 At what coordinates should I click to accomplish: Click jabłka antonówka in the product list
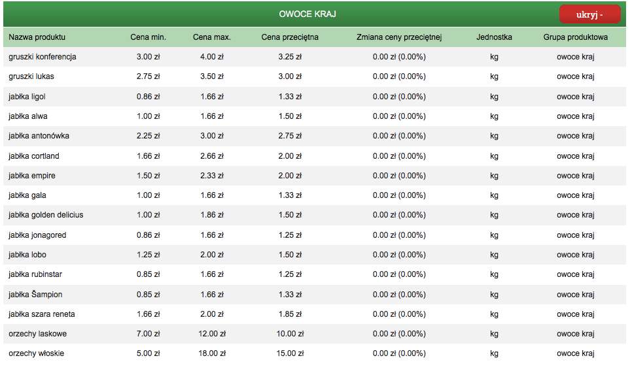coord(39,136)
